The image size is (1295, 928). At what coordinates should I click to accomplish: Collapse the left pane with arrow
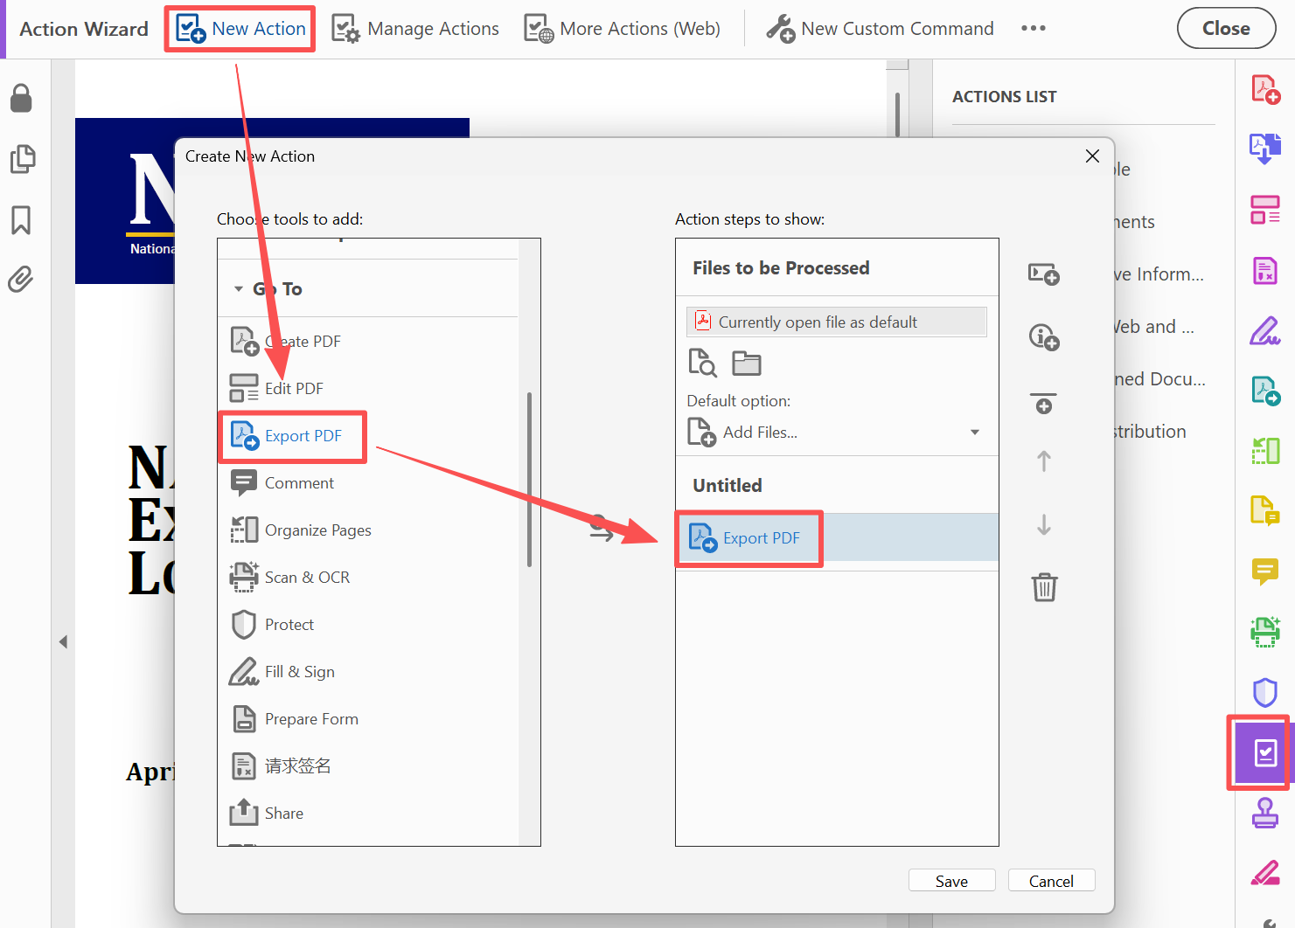click(63, 642)
